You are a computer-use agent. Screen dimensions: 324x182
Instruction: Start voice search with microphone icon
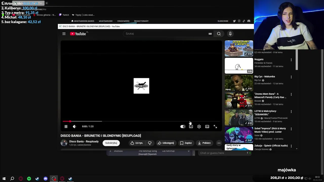230,34
